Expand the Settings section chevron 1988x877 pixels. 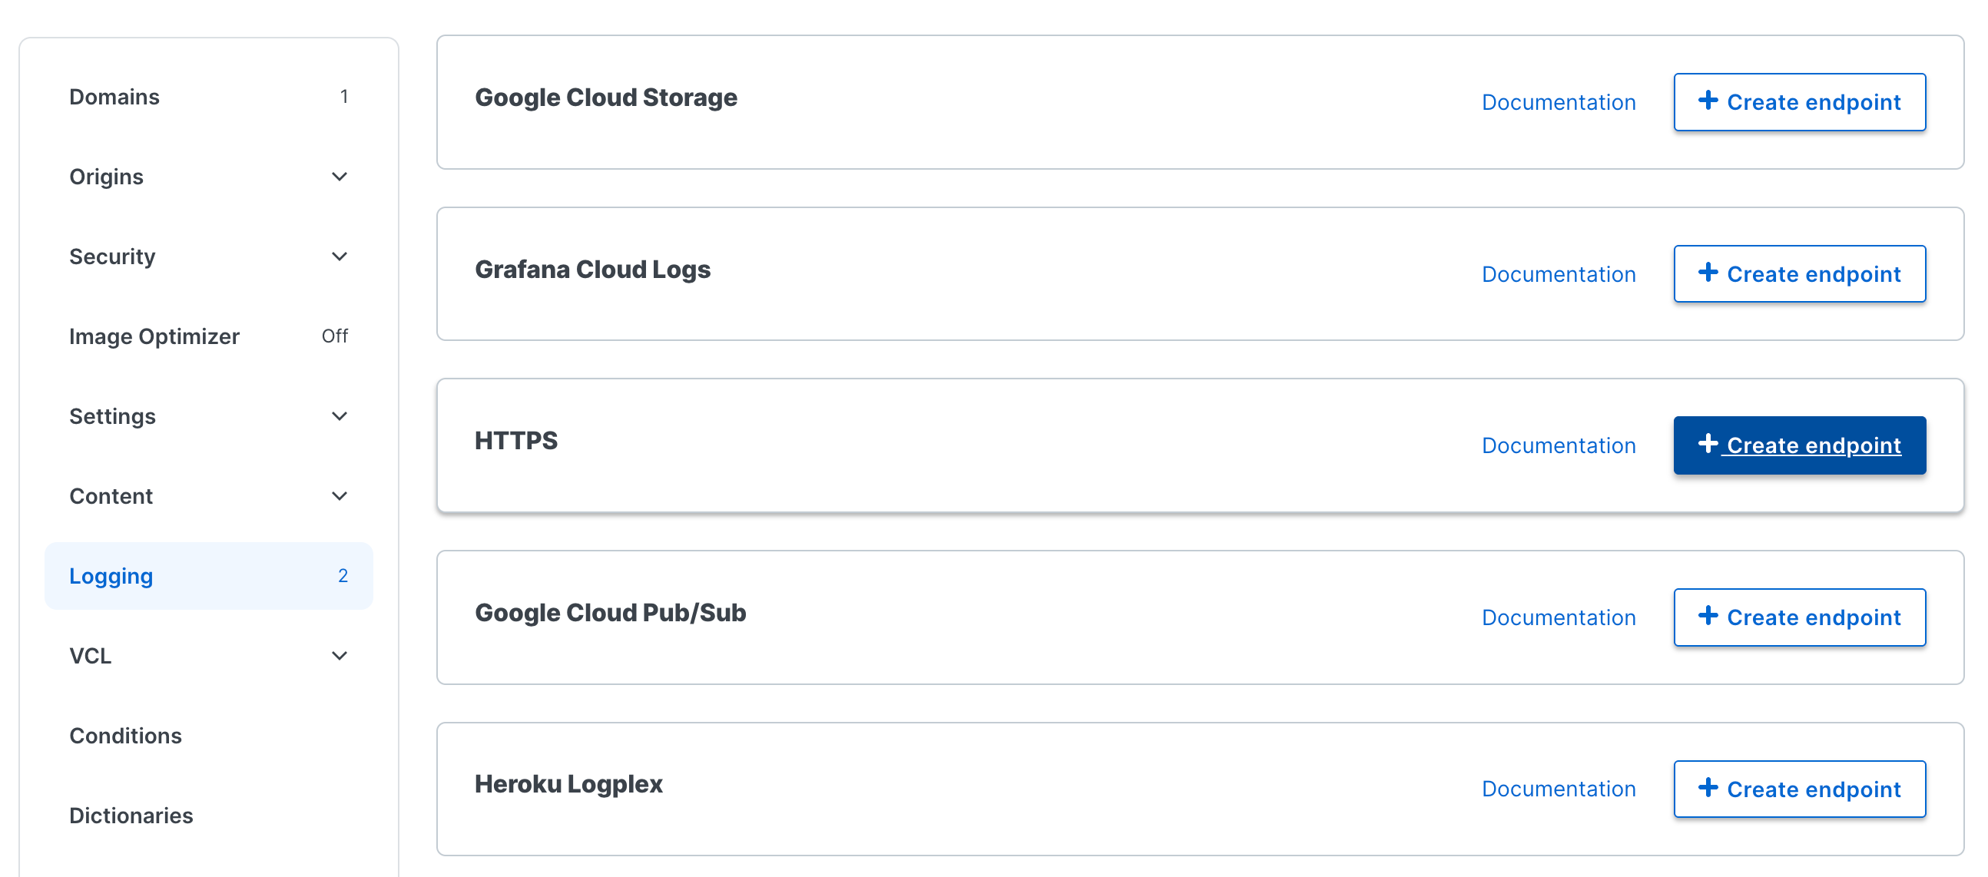click(x=339, y=416)
